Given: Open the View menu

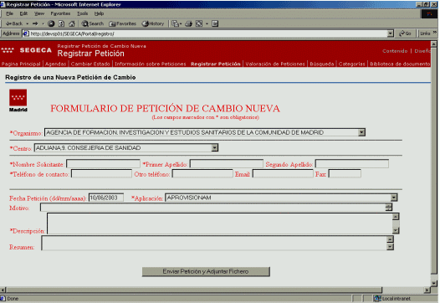Looking at the screenshot, I should (39, 13).
